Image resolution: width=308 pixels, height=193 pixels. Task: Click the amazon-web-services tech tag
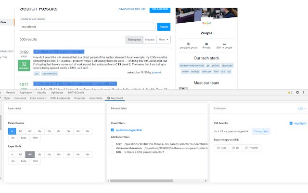(192, 66)
